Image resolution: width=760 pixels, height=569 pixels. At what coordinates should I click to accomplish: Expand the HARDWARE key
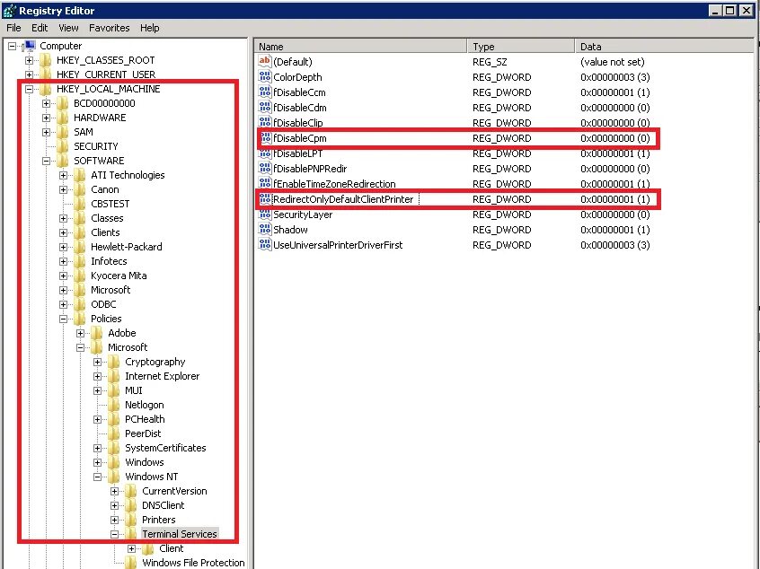pyautogui.click(x=46, y=118)
